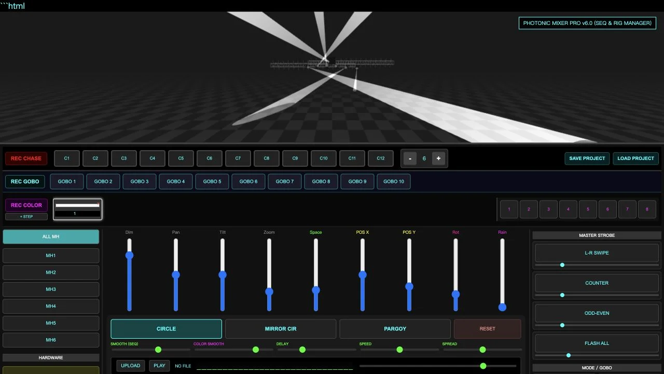The height and width of the screenshot is (374, 664).
Task: Add a color step with + STEP
Action: [26, 217]
